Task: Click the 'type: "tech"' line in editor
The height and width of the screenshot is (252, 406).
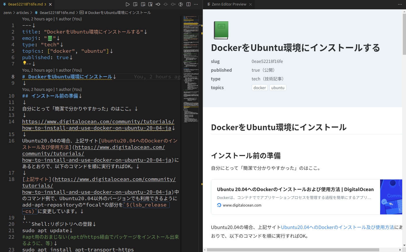Action: pos(43,45)
